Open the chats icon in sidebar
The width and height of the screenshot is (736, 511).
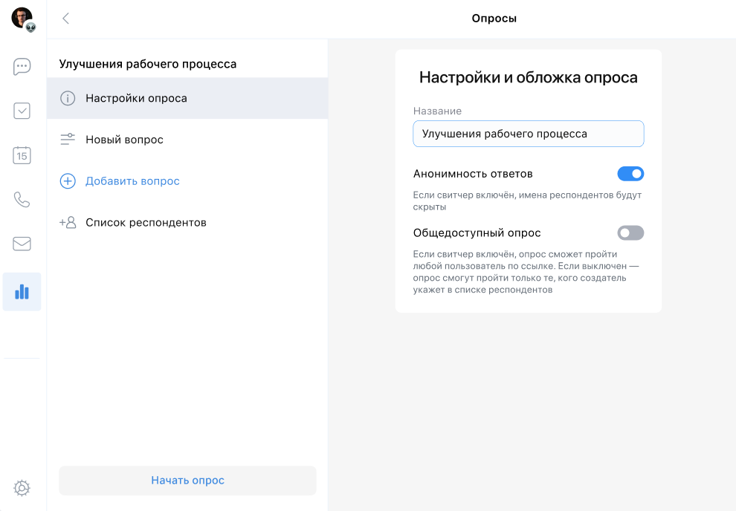pyautogui.click(x=22, y=67)
